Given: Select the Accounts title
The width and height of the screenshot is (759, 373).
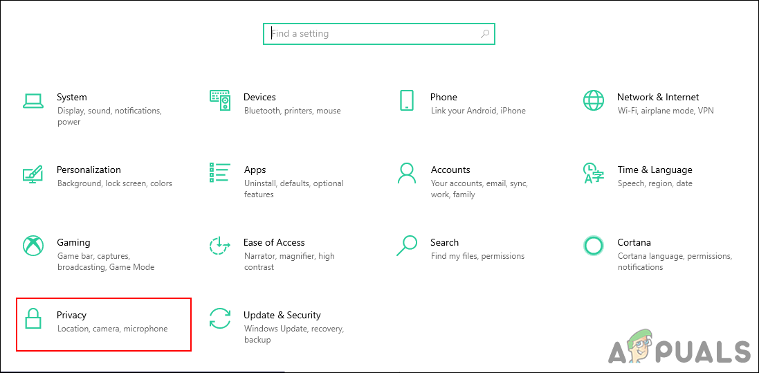Looking at the screenshot, I should pyautogui.click(x=450, y=170).
